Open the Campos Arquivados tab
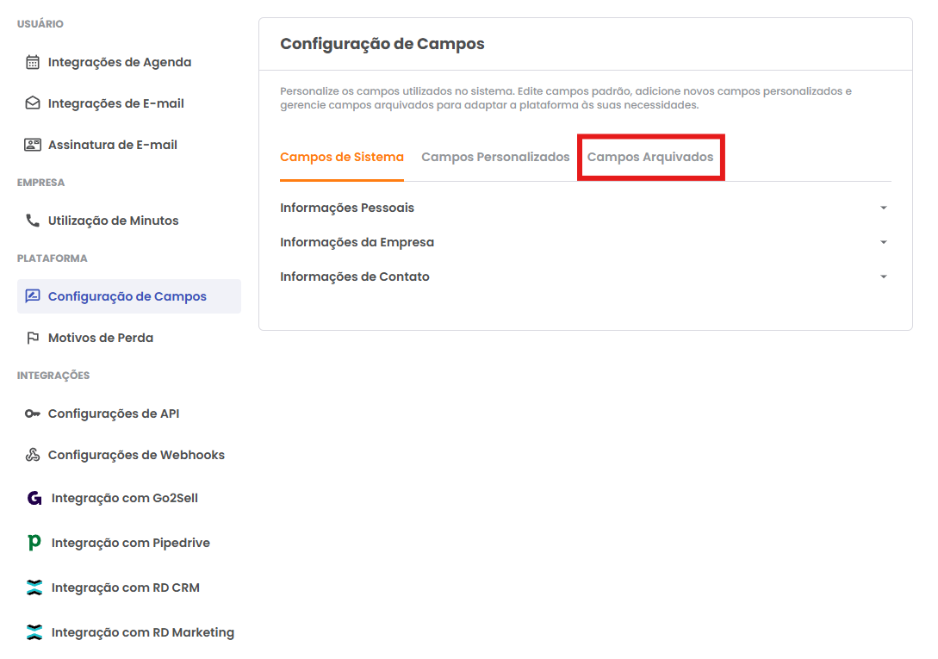This screenshot has height=659, width=938. 650,157
